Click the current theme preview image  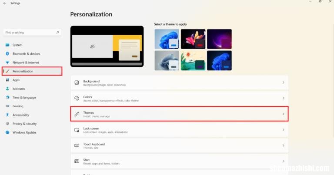107,46
